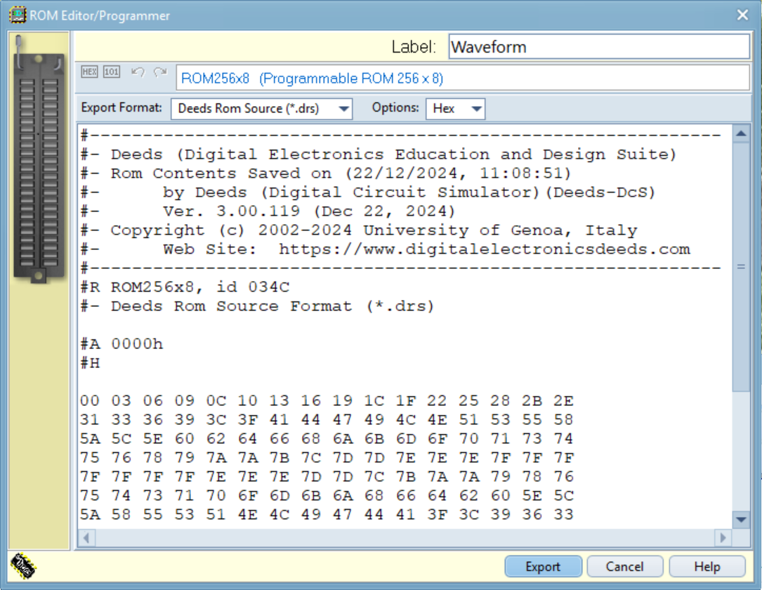Click the hex row starting '75 74 73'
This screenshot has width=762, height=590.
(327, 496)
